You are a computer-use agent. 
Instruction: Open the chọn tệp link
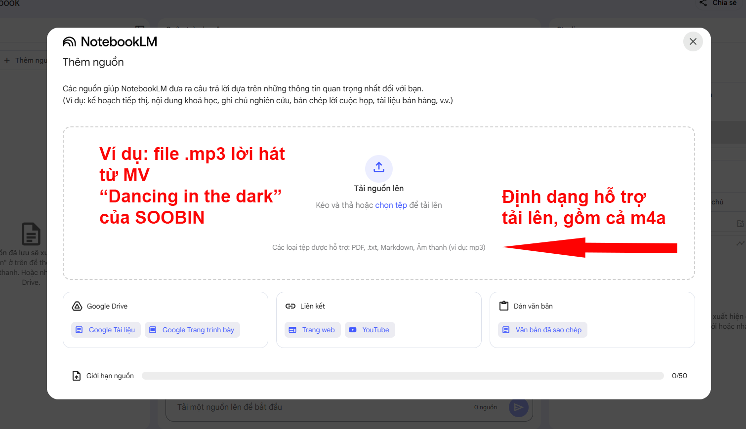[x=391, y=205]
